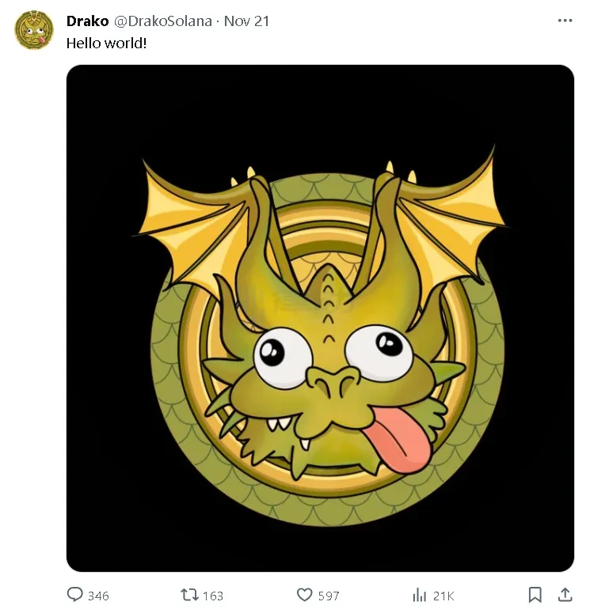This screenshot has height=613, width=590.
Task: Click the 346 reply count
Action: [98, 596]
